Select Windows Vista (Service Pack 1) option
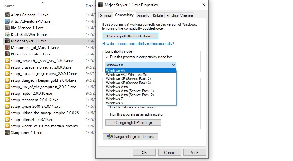 point(141,91)
